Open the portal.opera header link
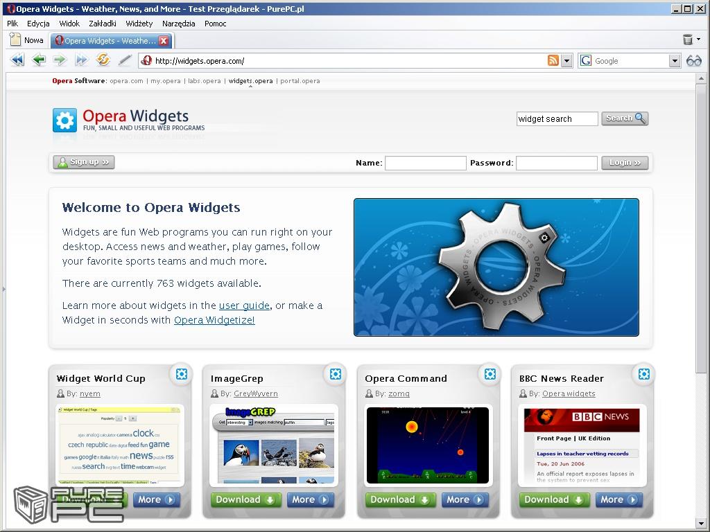The width and height of the screenshot is (710, 532). pyautogui.click(x=300, y=81)
